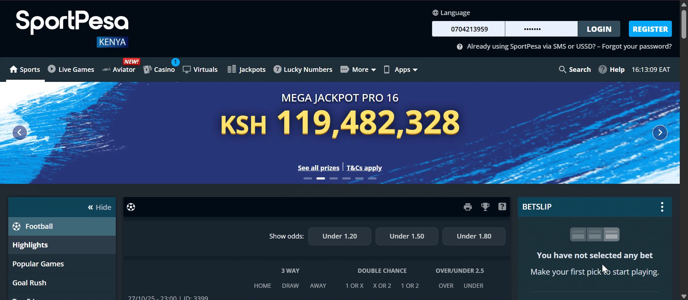The image size is (688, 300).
Task: Click the phone number input field
Action: pyautogui.click(x=469, y=29)
